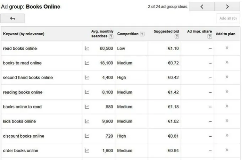Sort by Suggested bid column header
The height and width of the screenshot is (160, 242).
[166, 32]
